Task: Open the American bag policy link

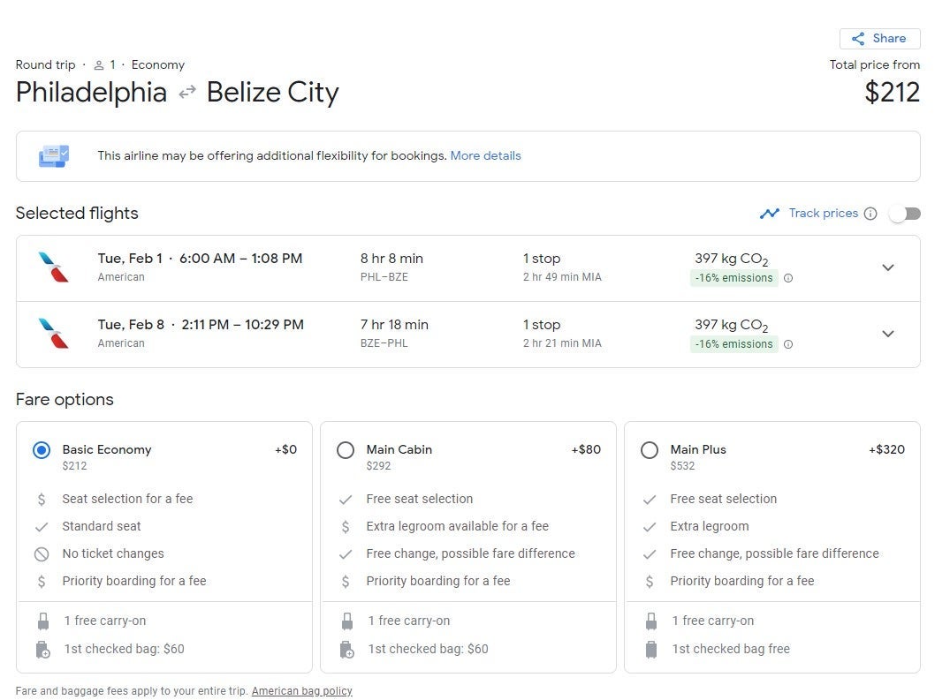Action: pyautogui.click(x=301, y=691)
